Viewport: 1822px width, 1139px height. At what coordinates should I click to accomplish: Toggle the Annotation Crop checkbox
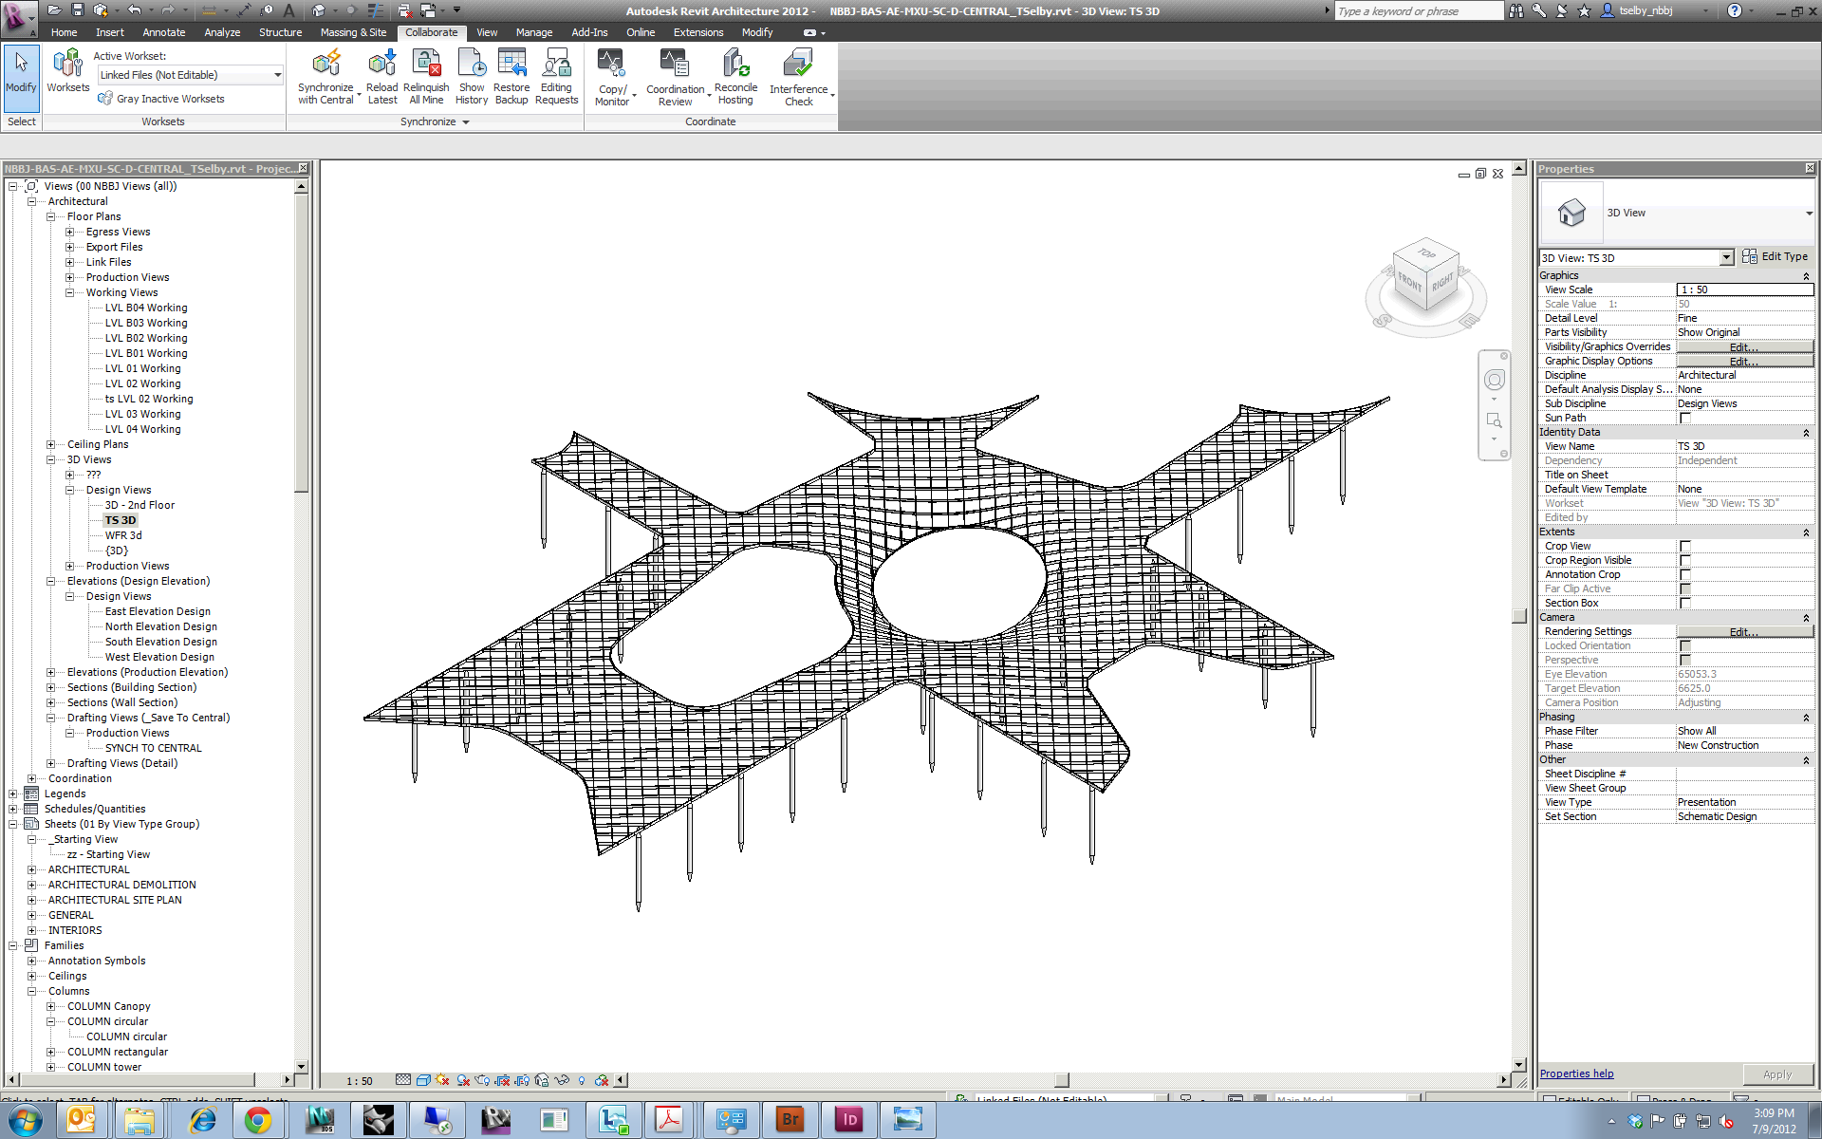pos(1685,574)
